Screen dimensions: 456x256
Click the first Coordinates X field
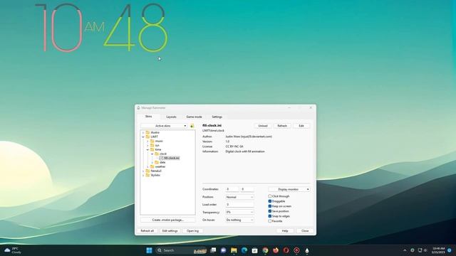click(232, 189)
